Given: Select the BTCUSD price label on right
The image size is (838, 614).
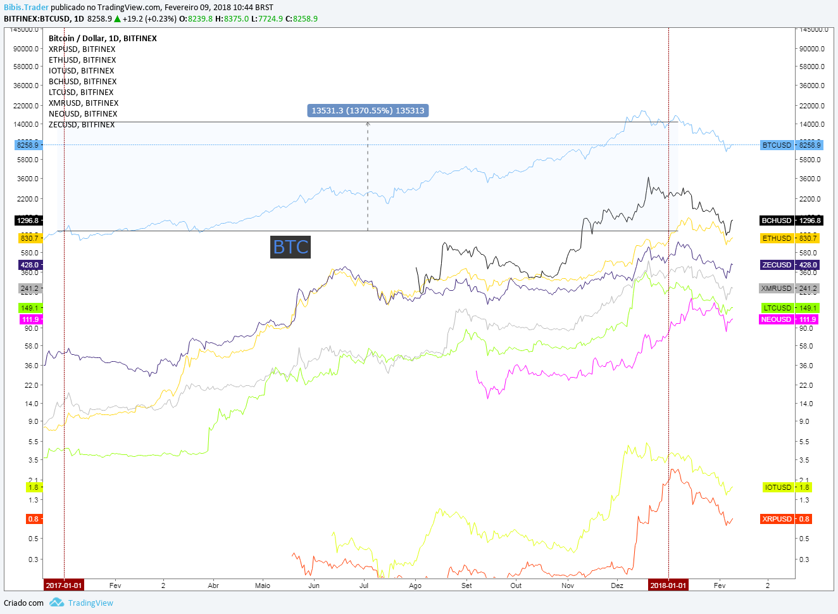Looking at the screenshot, I should click(x=791, y=145).
